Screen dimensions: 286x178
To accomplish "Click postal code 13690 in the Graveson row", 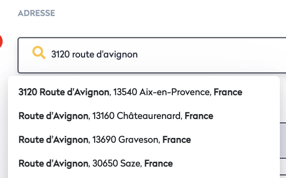I will [103, 140].
